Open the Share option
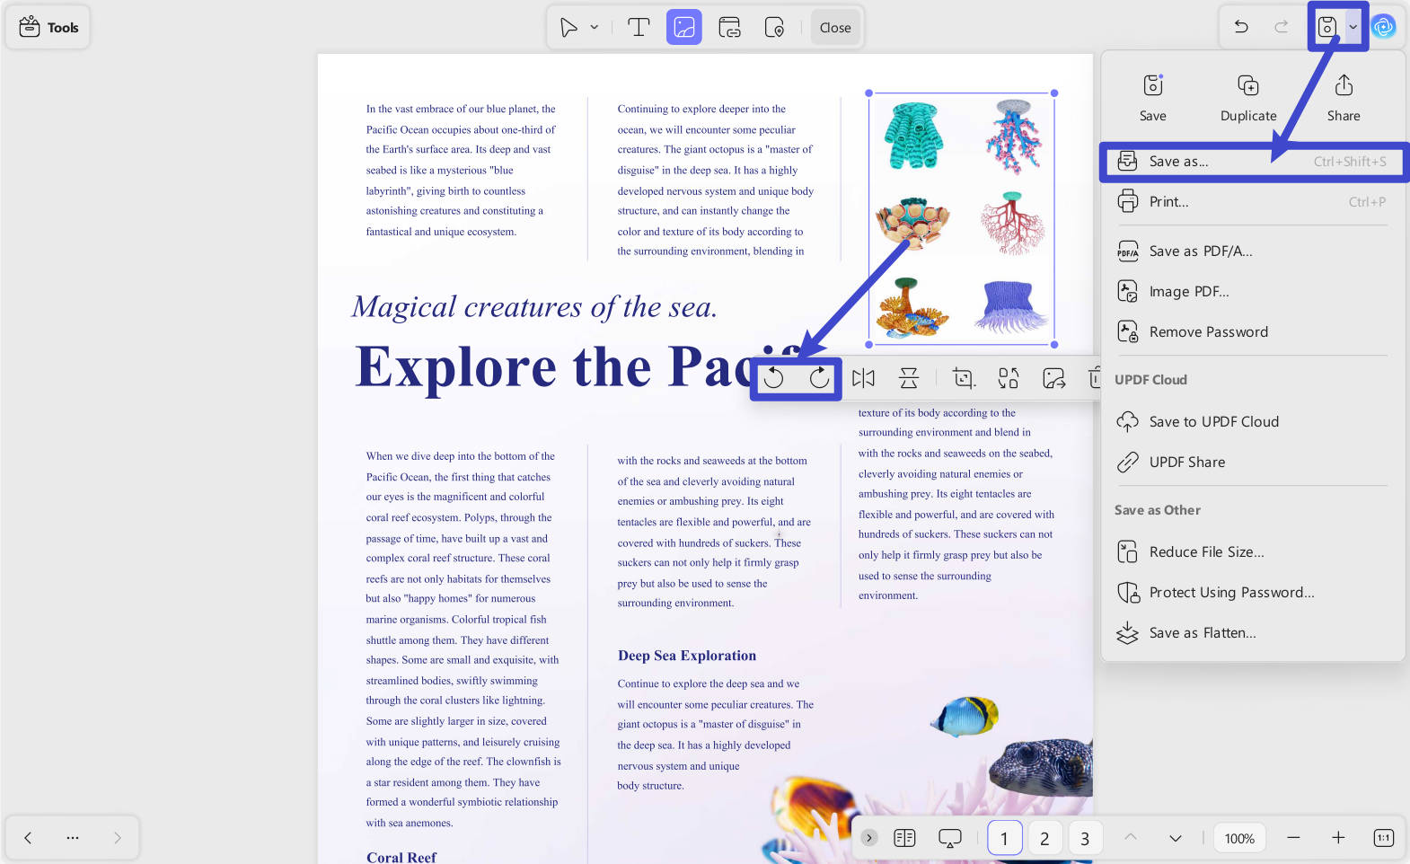Screen dimensions: 1410x864 pyautogui.click(x=1344, y=98)
